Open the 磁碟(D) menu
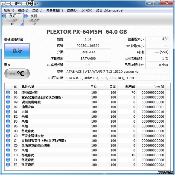Screen dimensions: 175x175 tap(72, 10)
